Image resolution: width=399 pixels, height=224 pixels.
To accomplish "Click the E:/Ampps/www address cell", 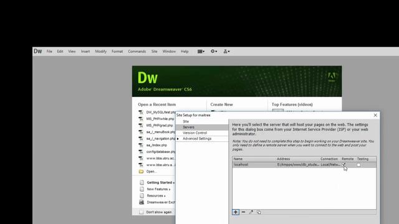I will tap(298, 164).
